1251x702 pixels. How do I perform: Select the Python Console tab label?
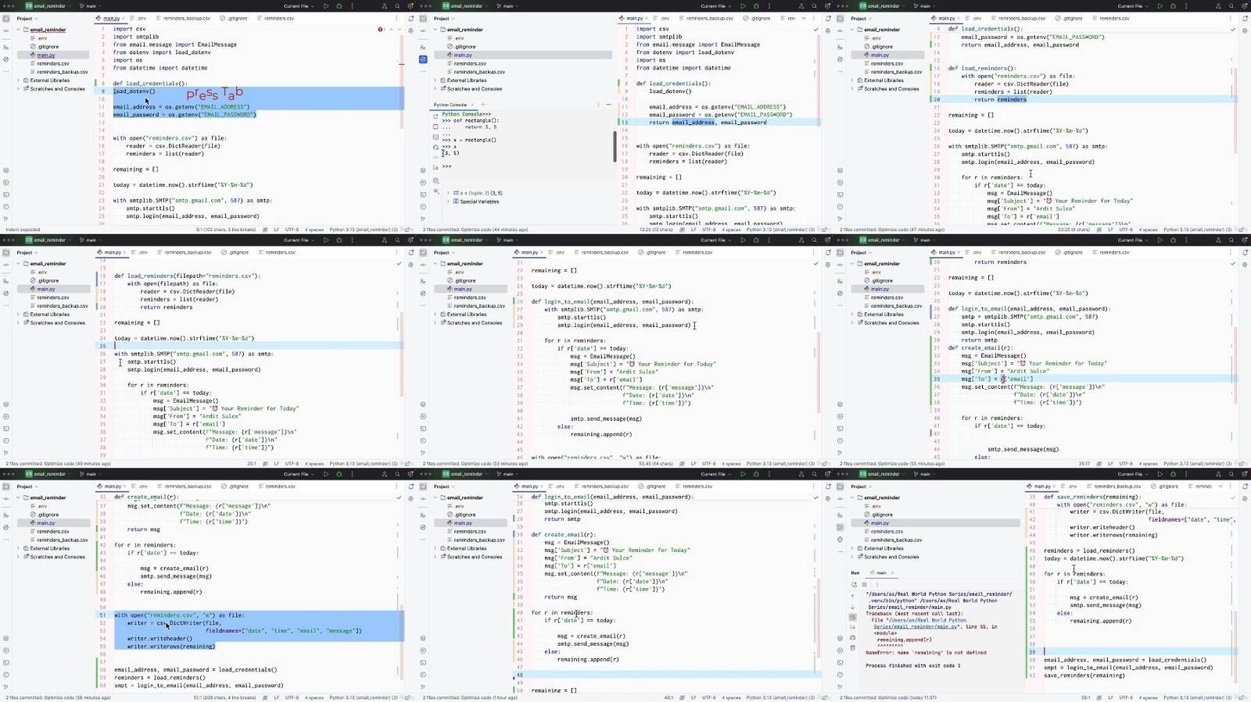450,105
